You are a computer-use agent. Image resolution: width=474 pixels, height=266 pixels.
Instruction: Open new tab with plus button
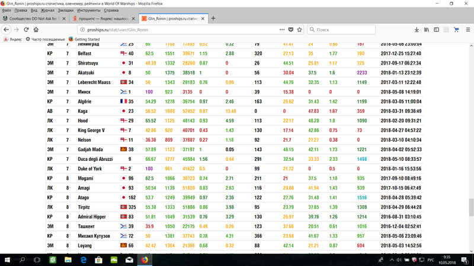tap(213, 19)
